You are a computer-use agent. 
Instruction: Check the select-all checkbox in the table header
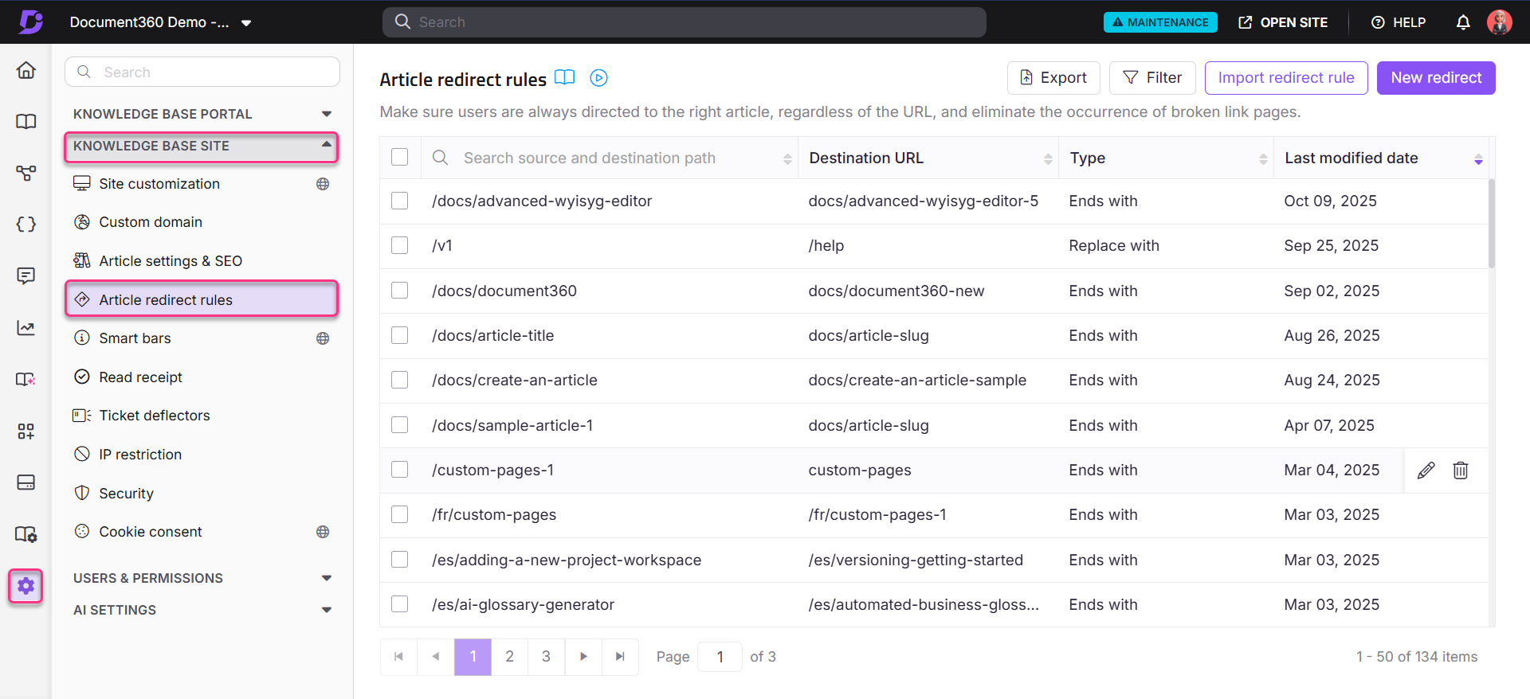click(x=399, y=157)
